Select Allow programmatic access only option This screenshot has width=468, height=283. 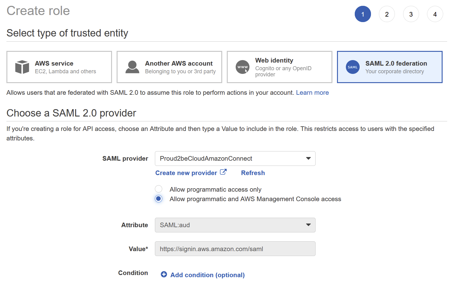click(159, 189)
